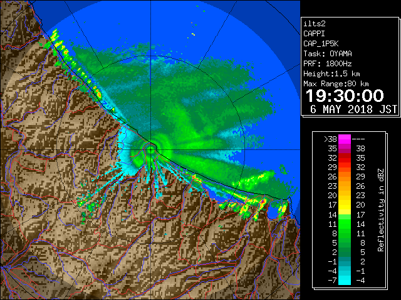Click the yellow legend band beside 17
The width and height of the screenshot is (401, 300).
(345, 205)
